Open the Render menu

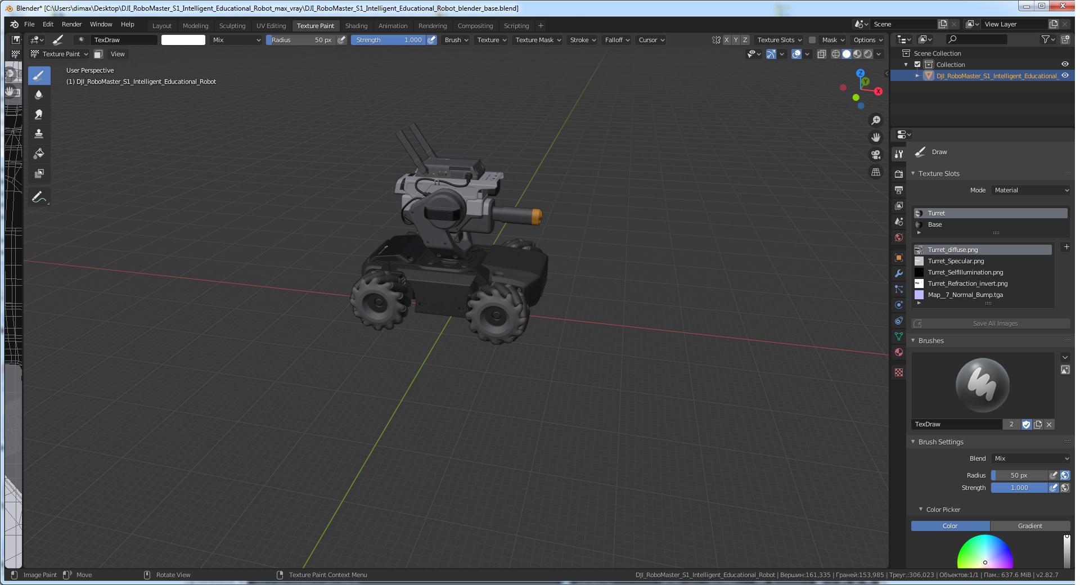point(71,24)
